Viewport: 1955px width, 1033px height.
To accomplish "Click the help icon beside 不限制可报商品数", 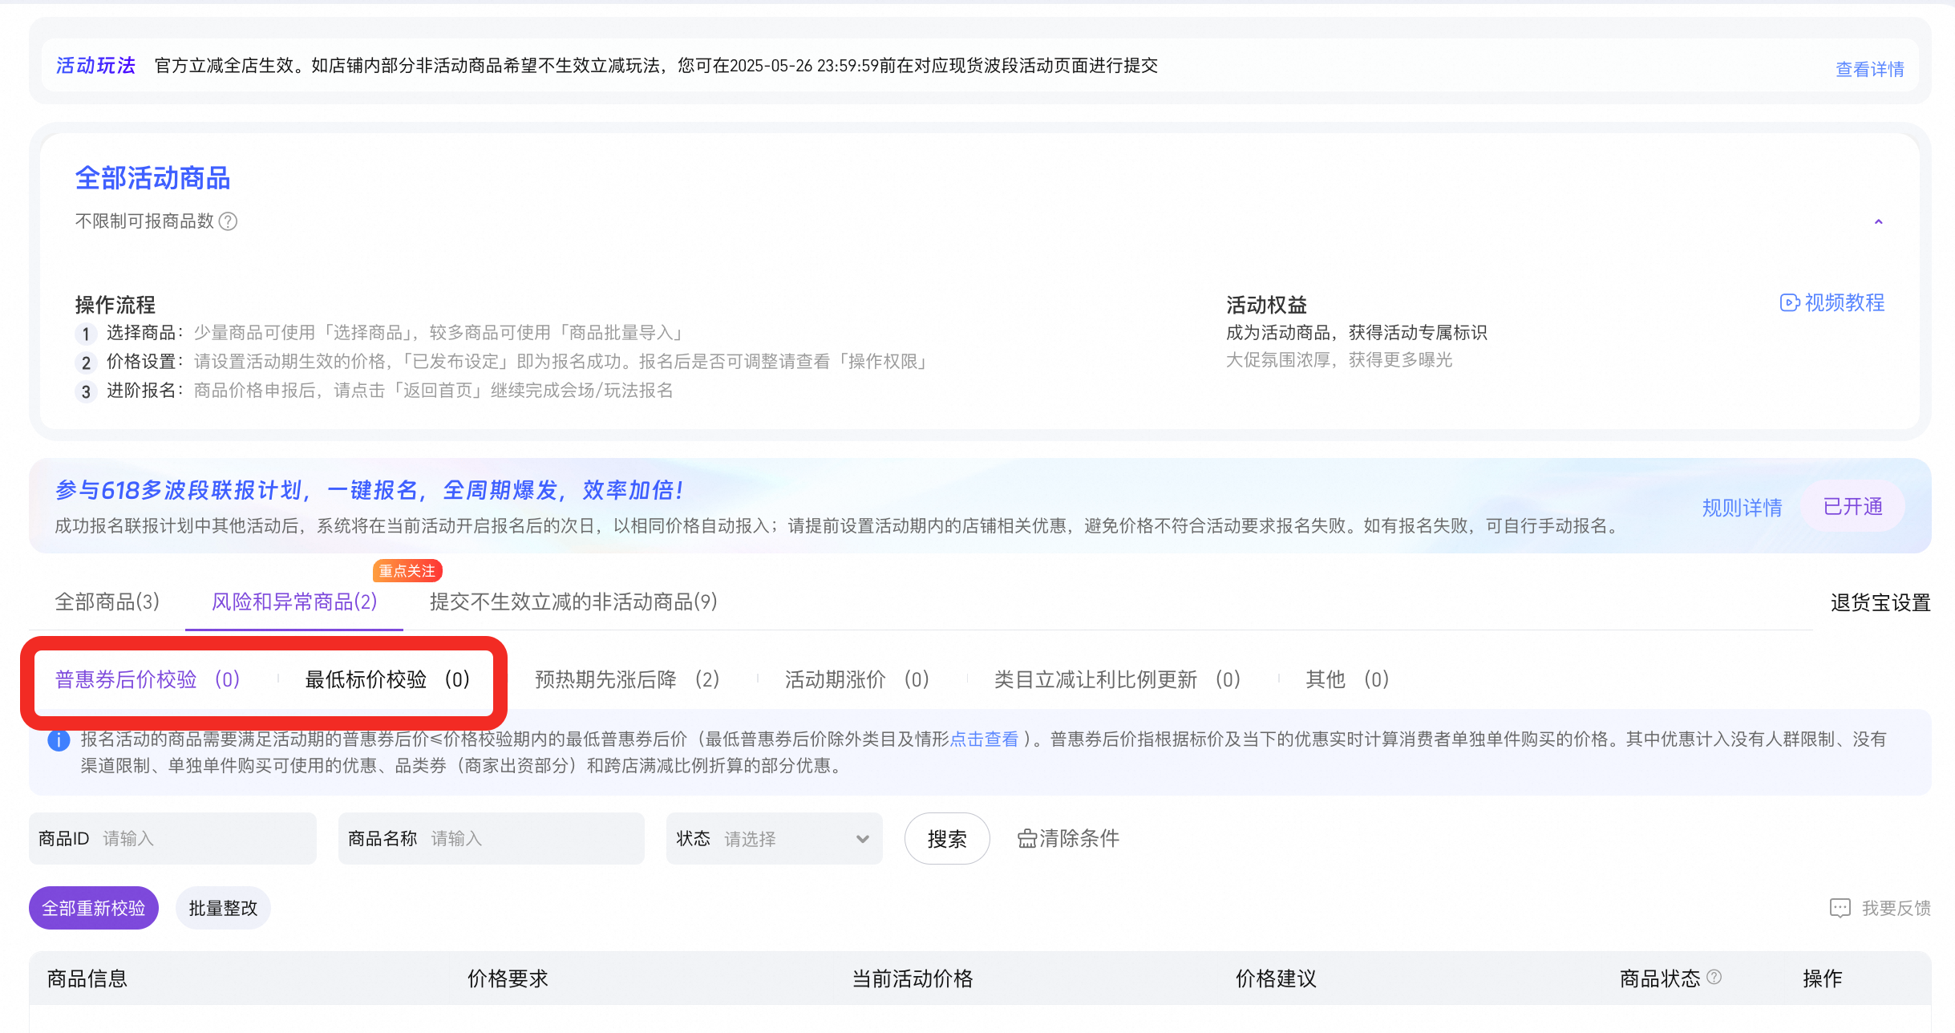I will click(x=228, y=221).
